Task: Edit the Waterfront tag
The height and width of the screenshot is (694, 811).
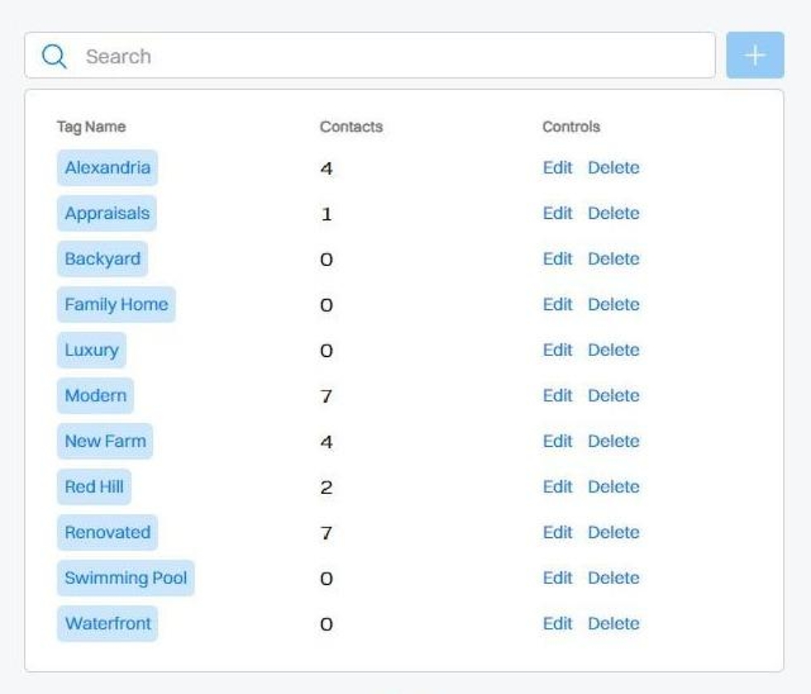Action: (x=557, y=623)
